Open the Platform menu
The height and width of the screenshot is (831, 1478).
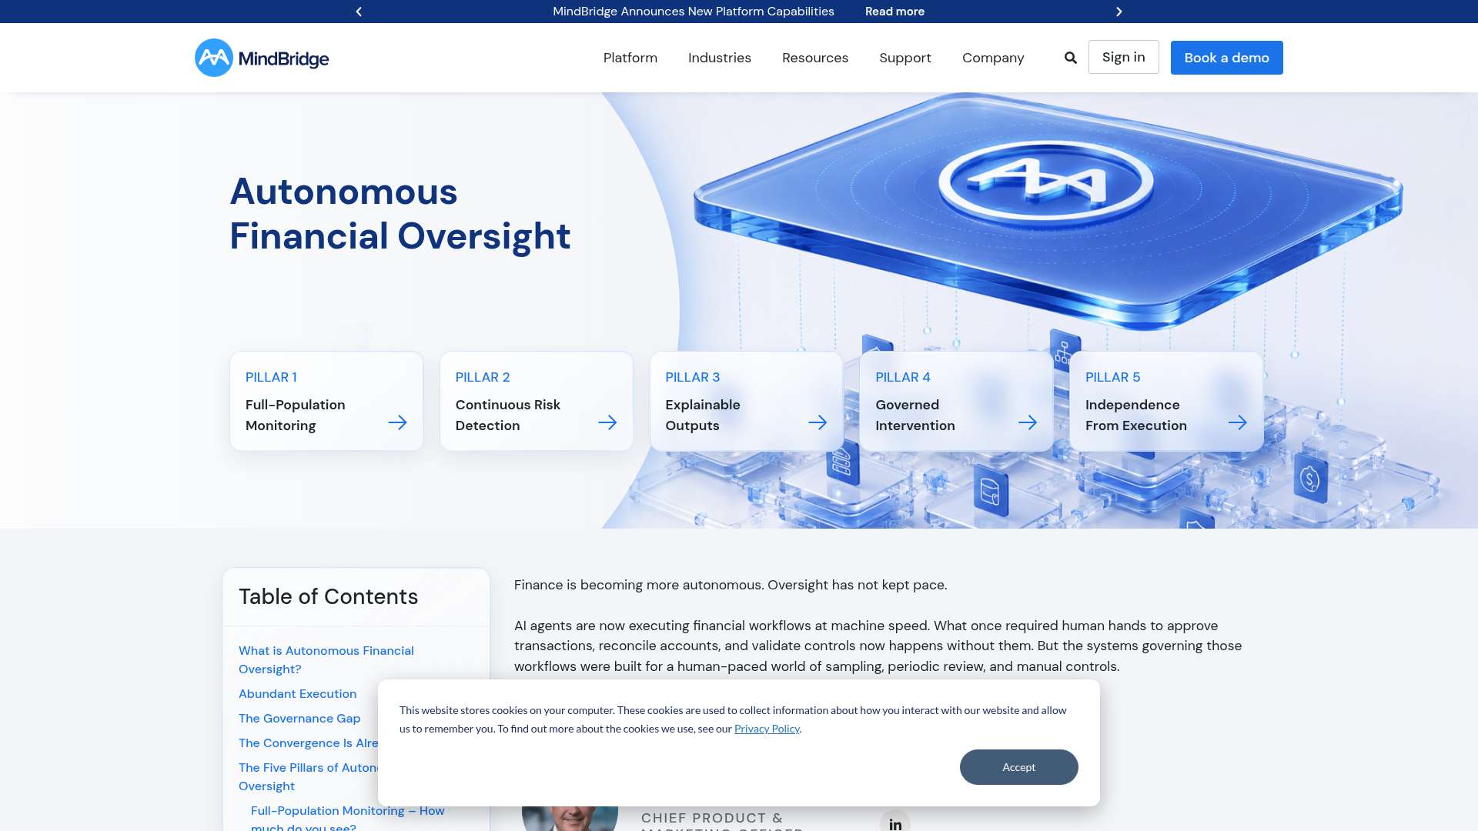point(630,58)
